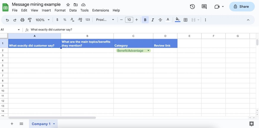Click the select all corner box
This screenshot has height=128, width=259.
pos(4,36)
